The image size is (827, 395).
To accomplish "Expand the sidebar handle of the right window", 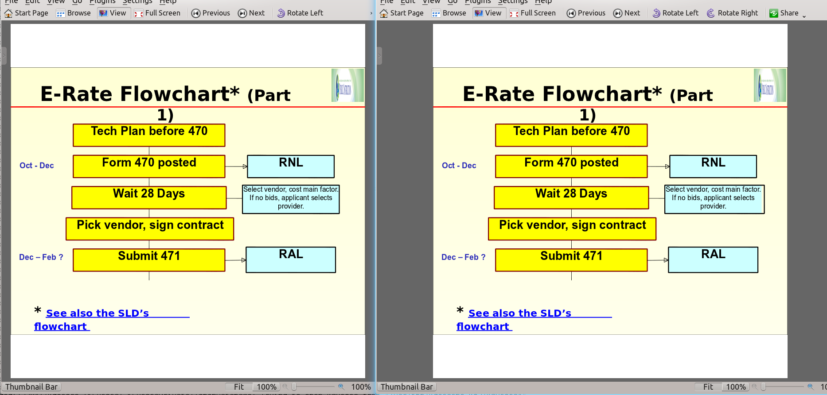I will 379,56.
